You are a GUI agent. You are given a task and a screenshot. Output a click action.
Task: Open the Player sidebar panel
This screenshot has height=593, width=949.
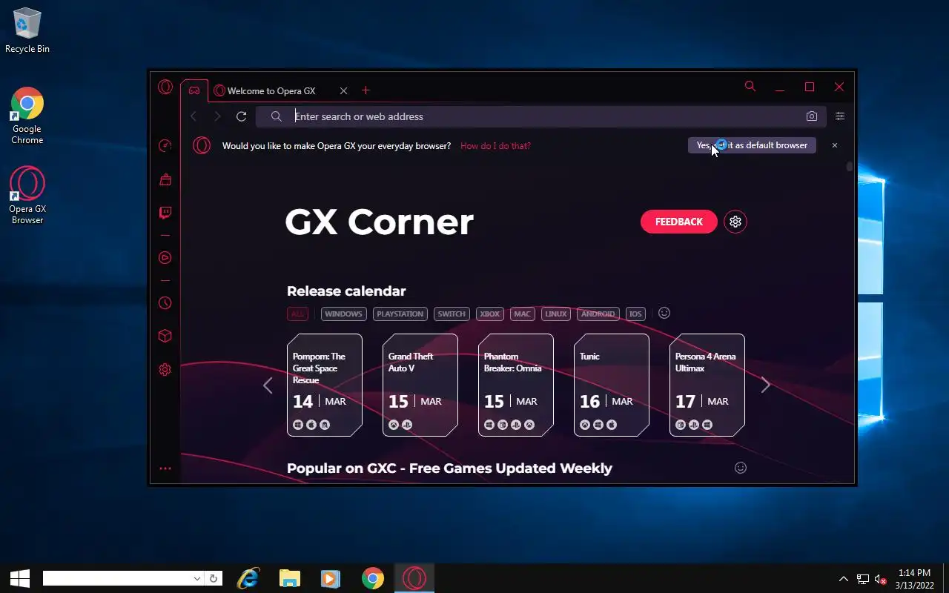165,258
